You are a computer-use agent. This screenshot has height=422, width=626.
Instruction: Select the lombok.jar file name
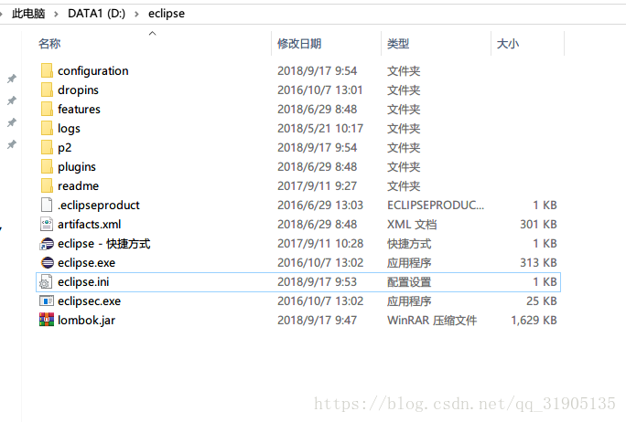pyautogui.click(x=87, y=321)
